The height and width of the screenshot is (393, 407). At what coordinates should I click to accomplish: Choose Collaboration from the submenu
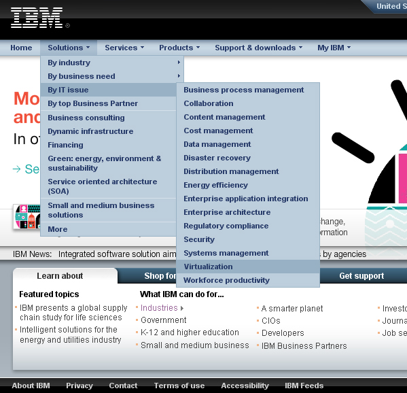pyautogui.click(x=248, y=103)
